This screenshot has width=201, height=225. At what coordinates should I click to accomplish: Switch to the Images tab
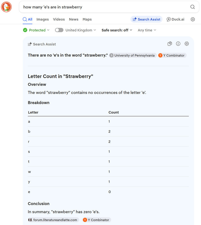(x=43, y=19)
